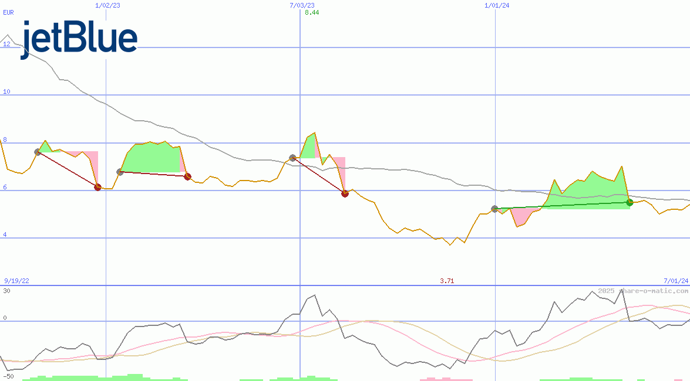This screenshot has height=381, width=690.
Task: Click the 12 price axis label
Action: (x=6, y=44)
